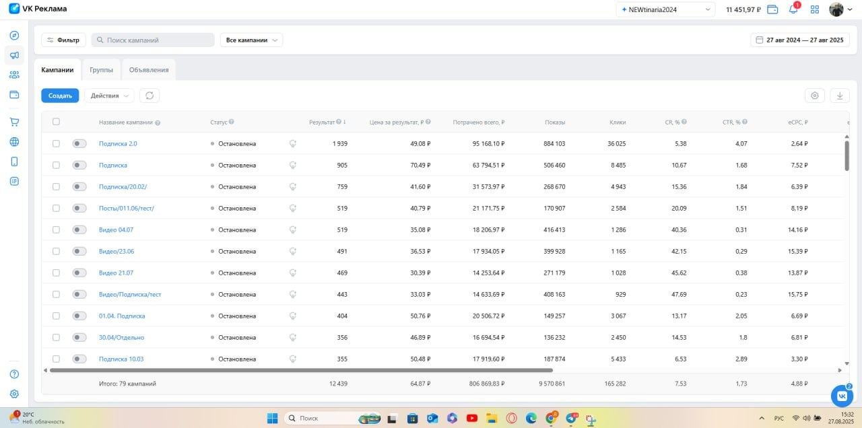
Task: Enable the toggle for Подписка 10.03
Action: pos(79,359)
